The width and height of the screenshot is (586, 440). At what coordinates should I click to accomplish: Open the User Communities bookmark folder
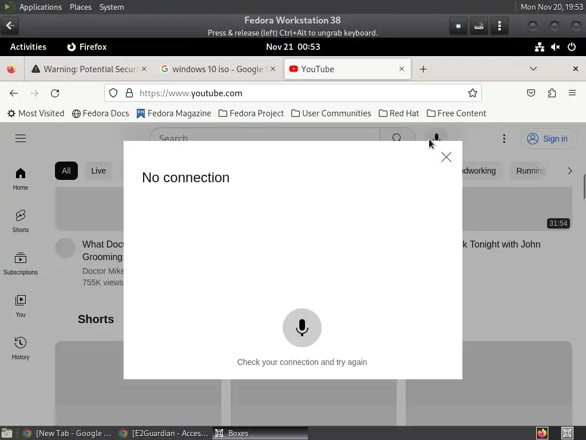[x=331, y=113]
